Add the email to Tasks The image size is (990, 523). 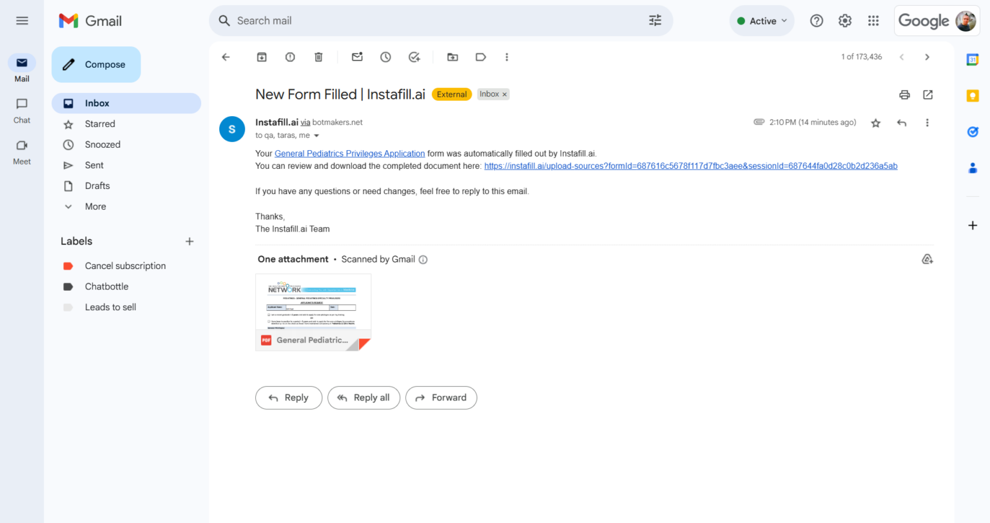(x=414, y=57)
